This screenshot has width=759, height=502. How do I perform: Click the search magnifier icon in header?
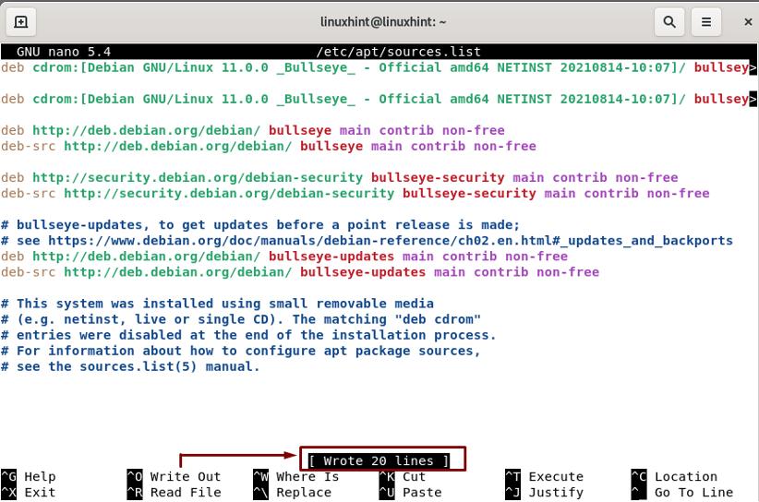pyautogui.click(x=669, y=22)
